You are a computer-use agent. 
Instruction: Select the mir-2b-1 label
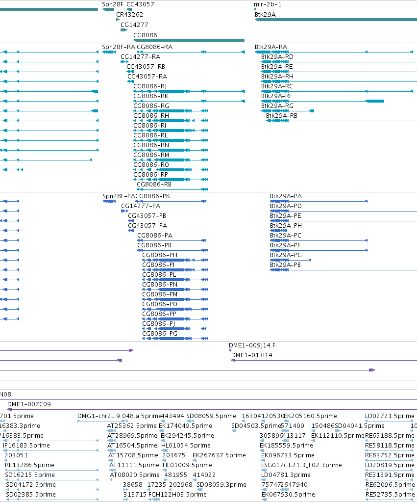tap(268, 4)
